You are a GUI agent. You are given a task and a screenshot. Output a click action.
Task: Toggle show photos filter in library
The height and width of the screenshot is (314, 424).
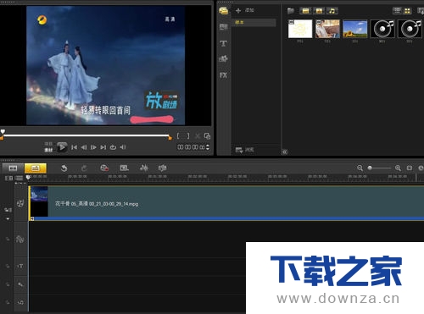point(319,11)
